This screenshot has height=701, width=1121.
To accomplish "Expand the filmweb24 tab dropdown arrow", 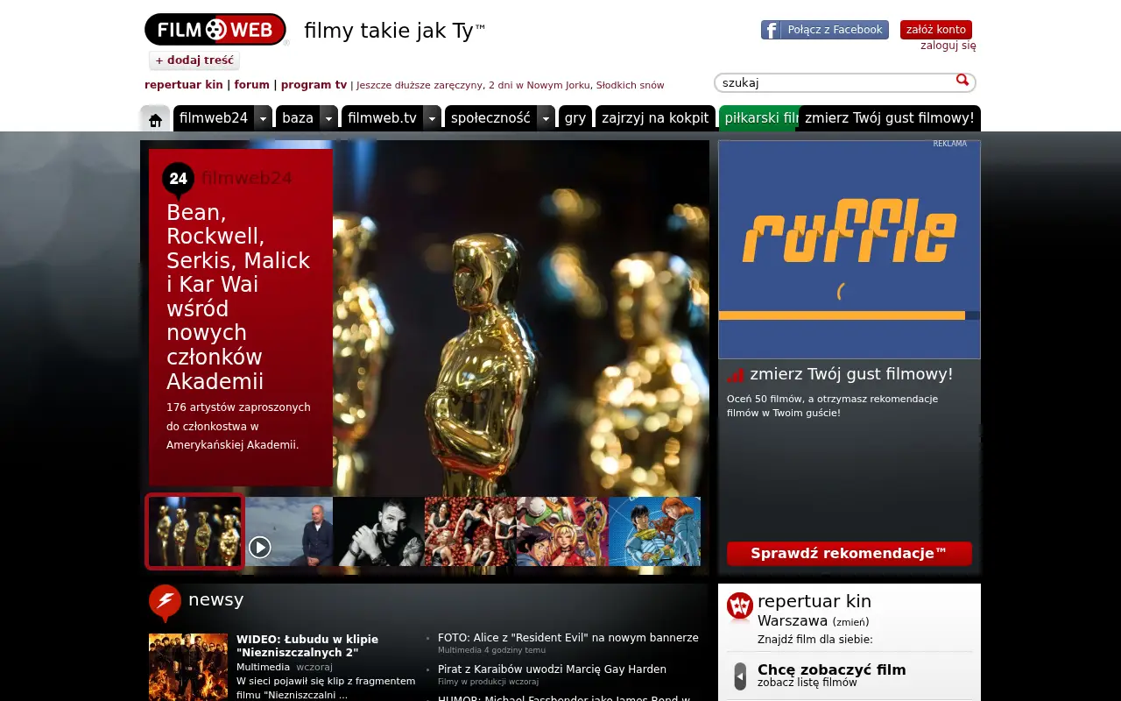I will click(263, 118).
